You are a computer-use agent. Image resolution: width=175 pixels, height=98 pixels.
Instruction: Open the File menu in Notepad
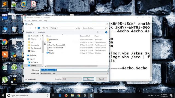[25, 21]
